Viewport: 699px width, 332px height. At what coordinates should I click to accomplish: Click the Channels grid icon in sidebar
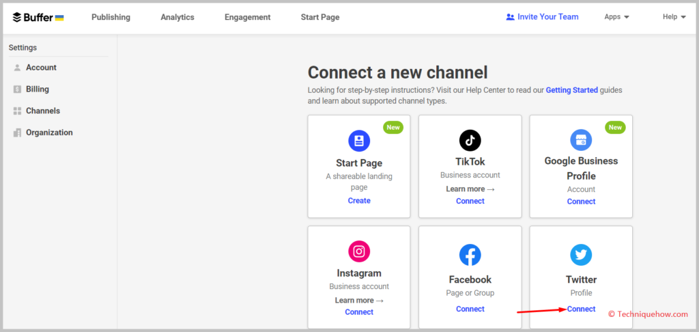tap(17, 111)
